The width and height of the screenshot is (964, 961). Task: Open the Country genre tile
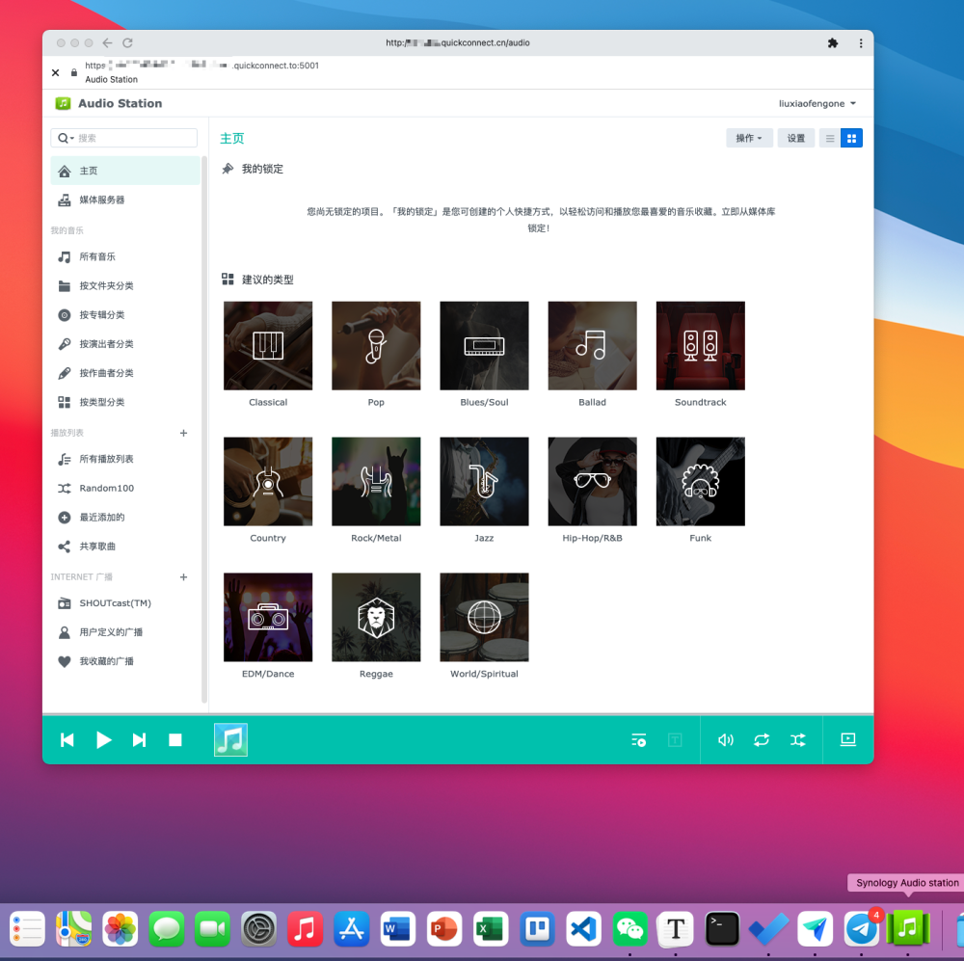pos(268,481)
